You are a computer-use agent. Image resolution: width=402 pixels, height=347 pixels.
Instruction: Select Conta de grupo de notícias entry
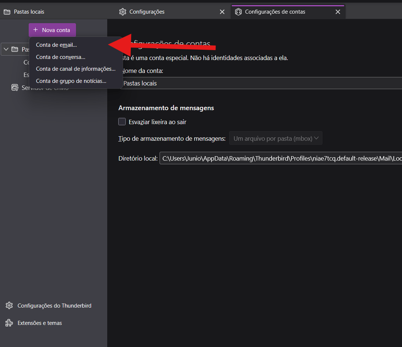tap(71, 81)
